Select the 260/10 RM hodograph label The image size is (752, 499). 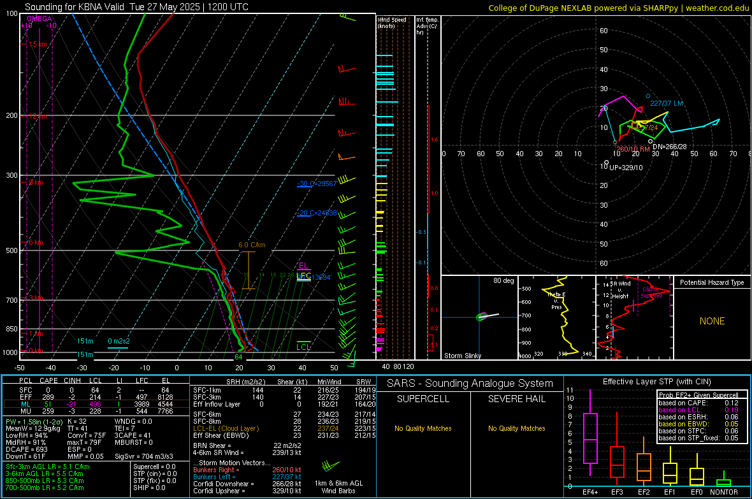coord(633,149)
